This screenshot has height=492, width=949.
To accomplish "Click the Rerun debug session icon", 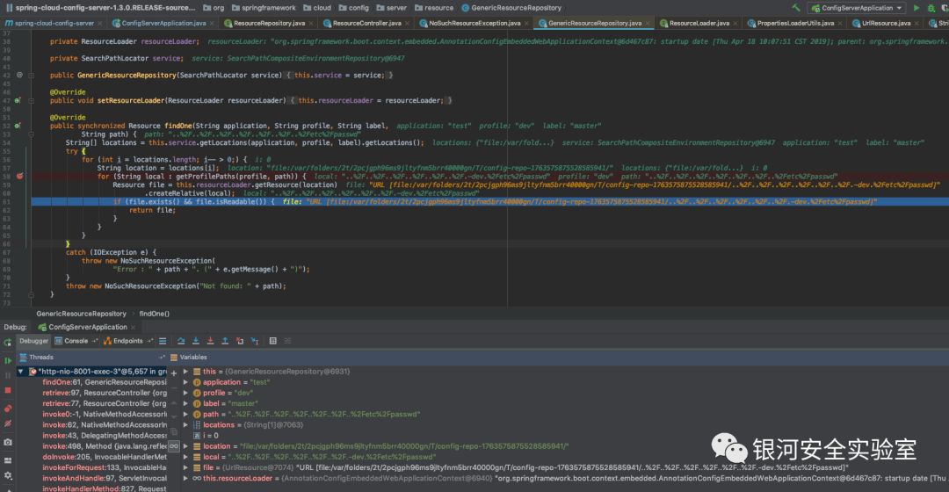I will 7,342.
